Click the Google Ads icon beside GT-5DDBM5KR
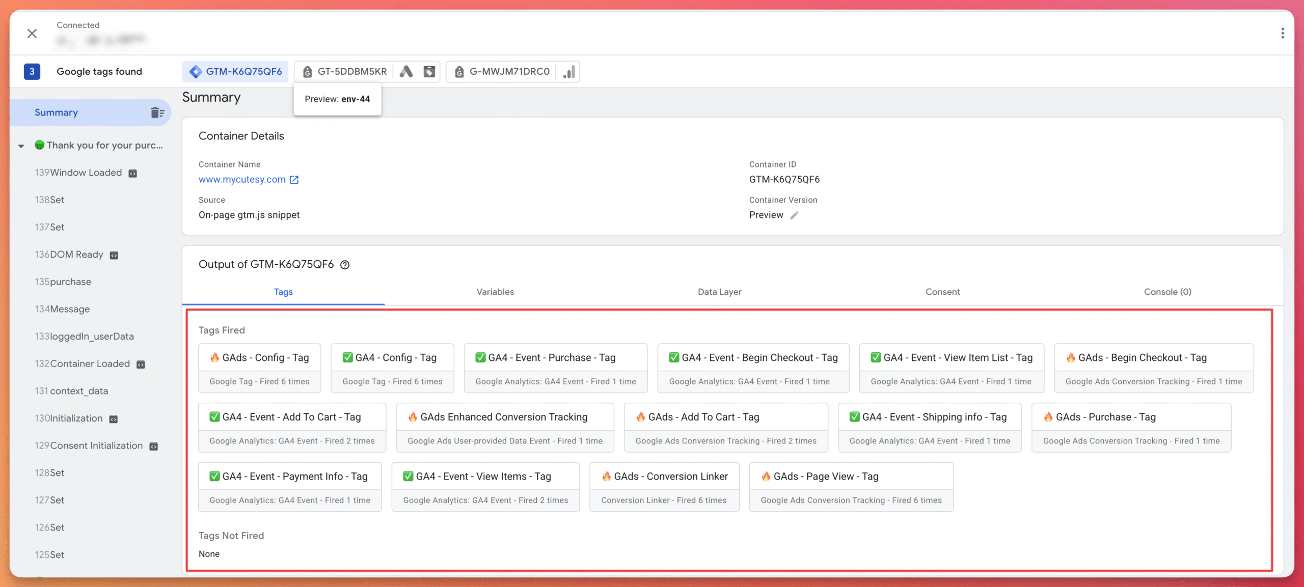The width and height of the screenshot is (1304, 587). [x=406, y=72]
